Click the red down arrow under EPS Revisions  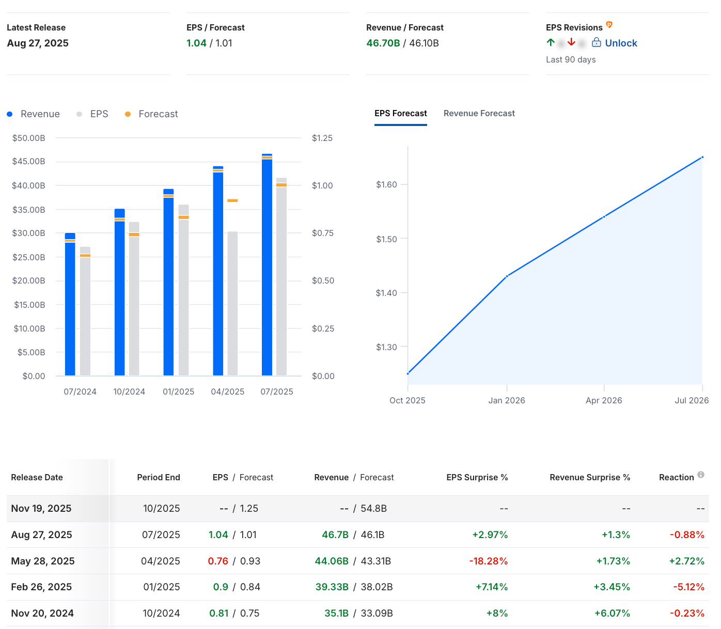click(x=571, y=42)
